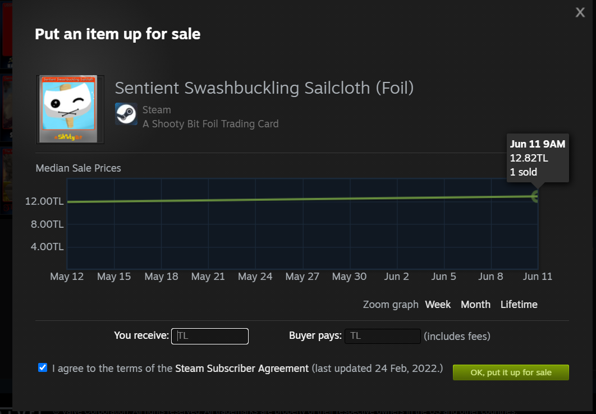Open the Steam Subscriber Agreement link
This screenshot has width=596, height=414.
pos(242,369)
